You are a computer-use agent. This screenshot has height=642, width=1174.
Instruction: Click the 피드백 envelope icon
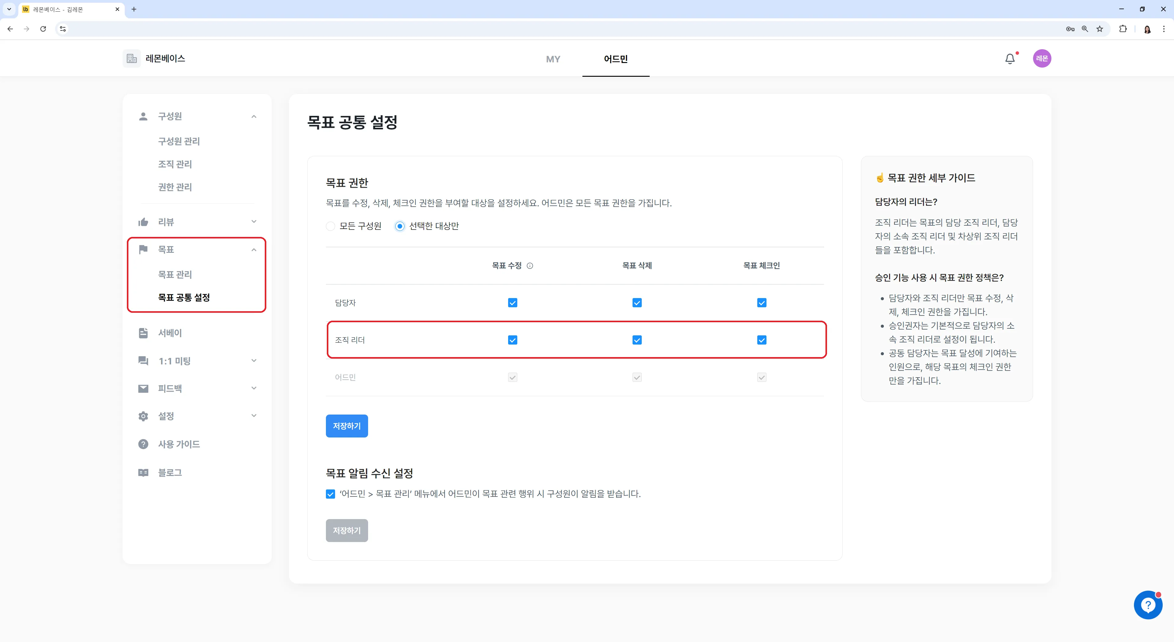pyautogui.click(x=143, y=389)
